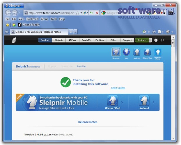The height and width of the screenshot is (145, 181).
Task: Click the yellow favorites star icon
Action: click(x=8, y=25)
